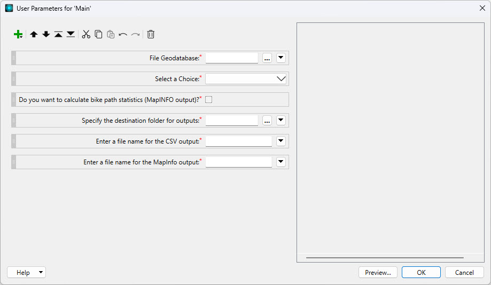The image size is (491, 285).
Task: Cut the selected parameter with scissors icon
Action: (x=86, y=34)
